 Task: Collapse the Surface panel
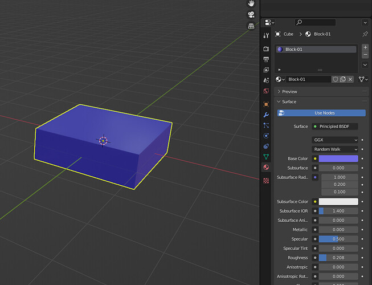tap(321, 102)
